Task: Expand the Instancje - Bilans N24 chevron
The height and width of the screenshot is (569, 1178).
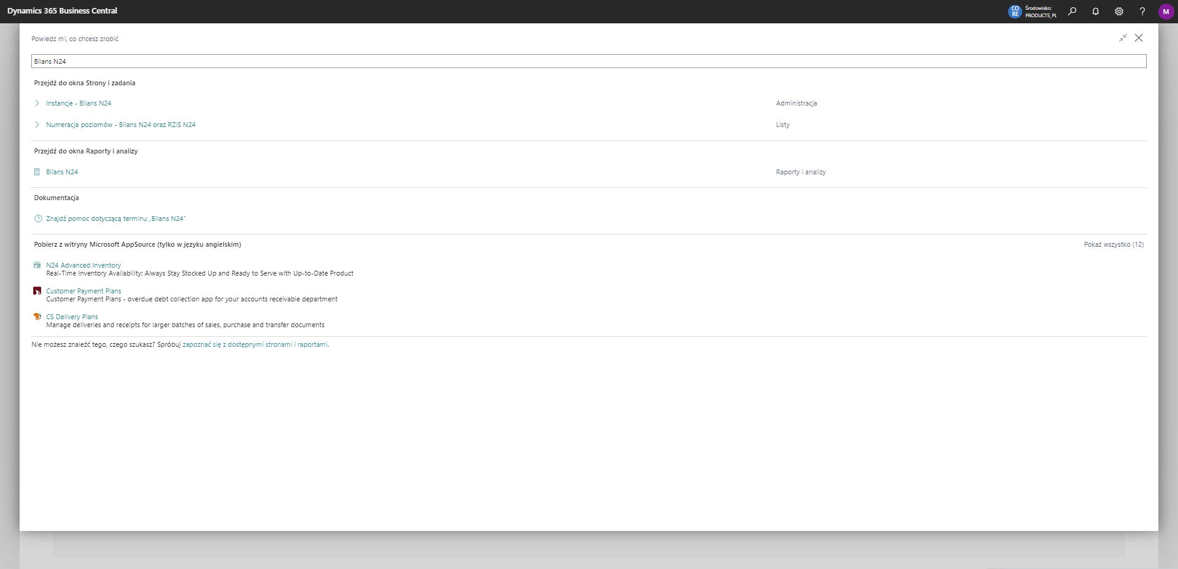Action: click(x=37, y=103)
